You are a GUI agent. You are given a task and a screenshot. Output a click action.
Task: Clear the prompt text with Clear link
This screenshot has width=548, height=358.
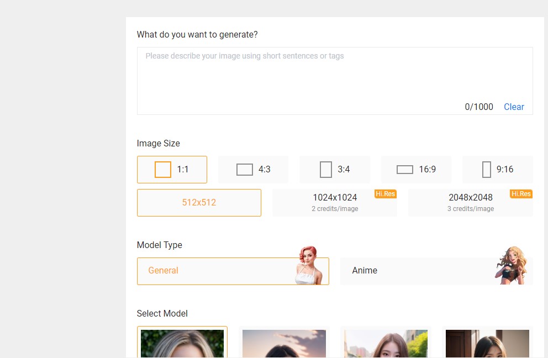click(x=514, y=107)
